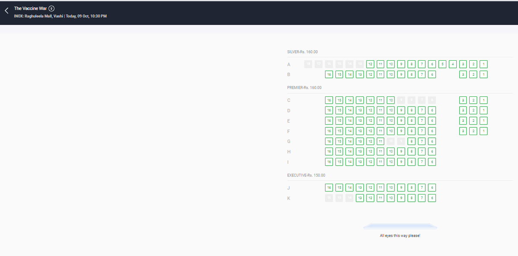This screenshot has height=256, width=518.
Task: Pick seat 7 in row I
Action: [x=422, y=162]
